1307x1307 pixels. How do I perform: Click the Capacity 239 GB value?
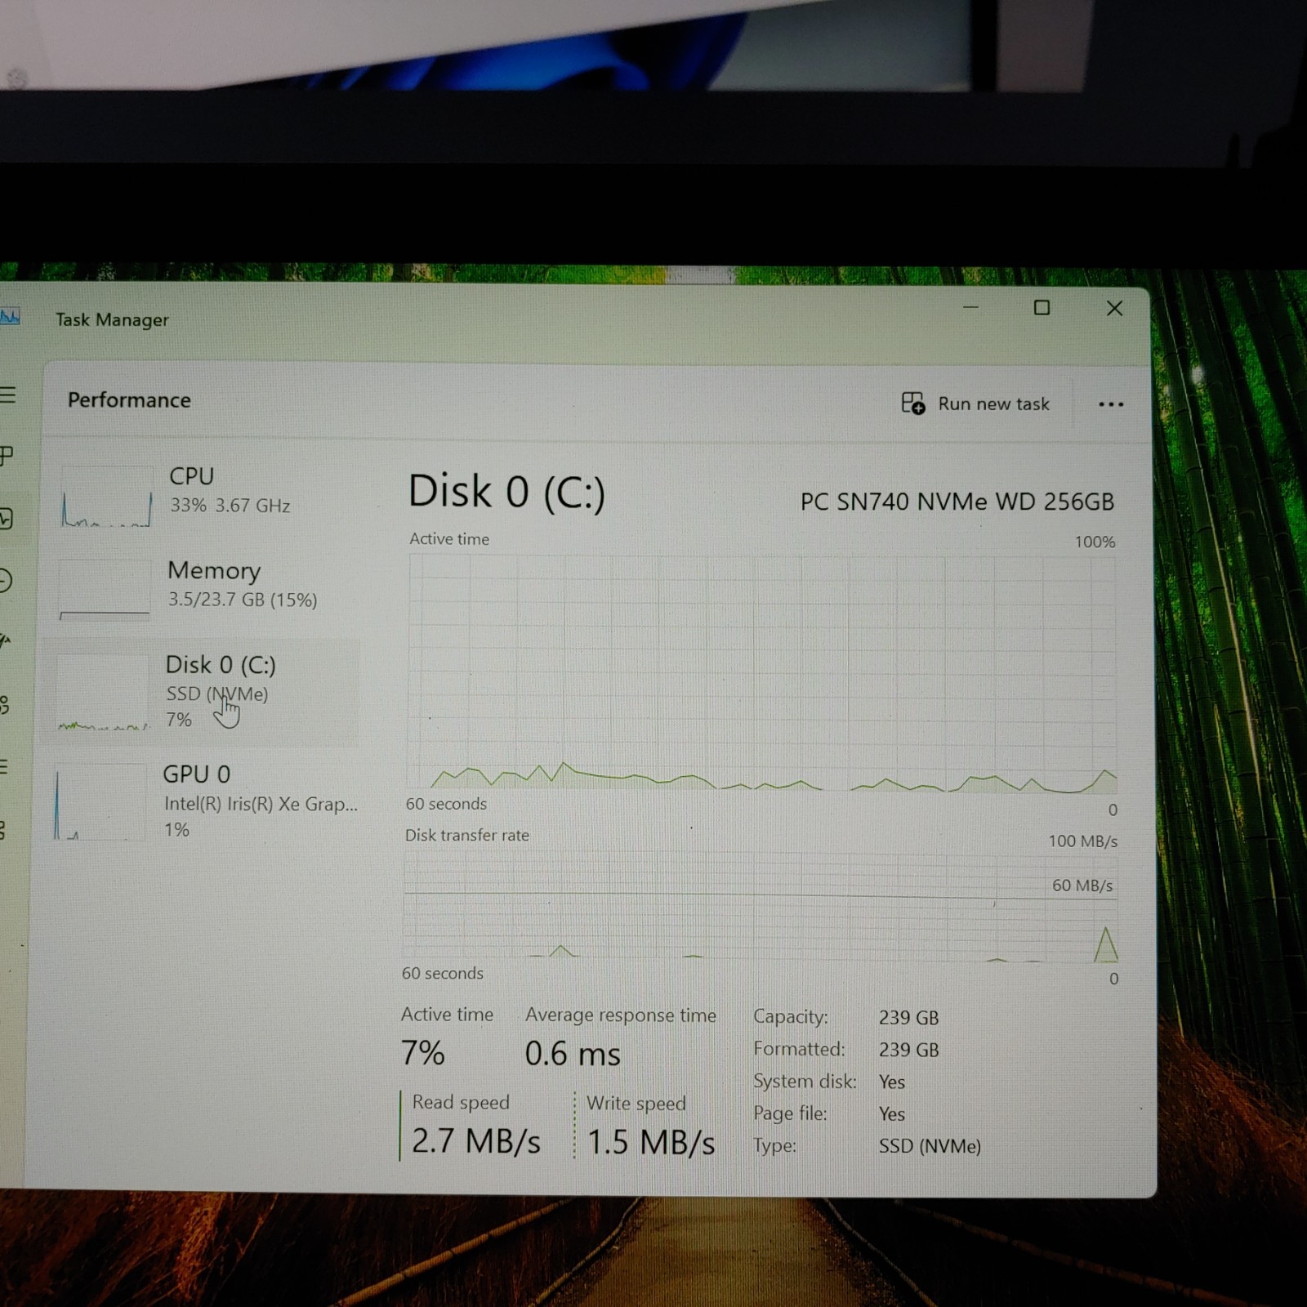coord(908,1018)
